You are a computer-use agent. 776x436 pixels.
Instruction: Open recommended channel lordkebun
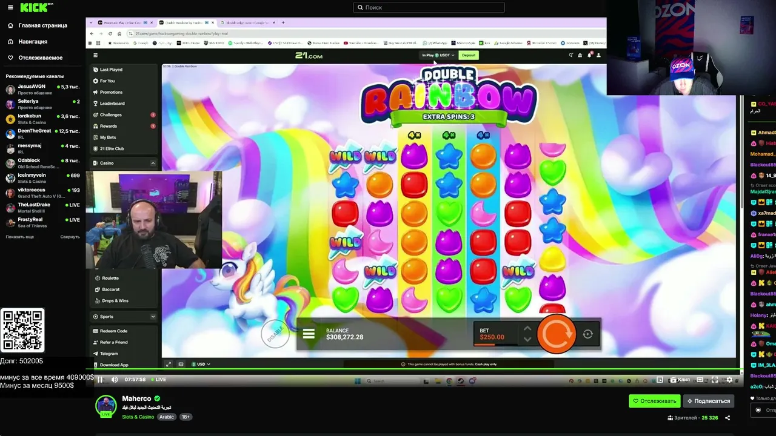tap(42, 119)
